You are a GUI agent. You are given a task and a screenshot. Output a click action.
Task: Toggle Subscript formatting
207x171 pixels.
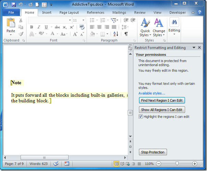pyautogui.click(x=65, y=27)
